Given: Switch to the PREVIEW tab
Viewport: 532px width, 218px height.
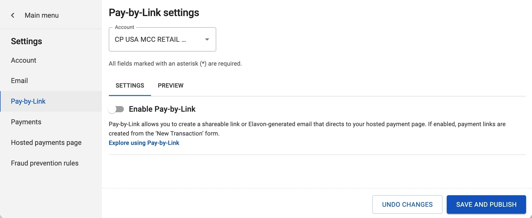Looking at the screenshot, I should coord(171,85).
